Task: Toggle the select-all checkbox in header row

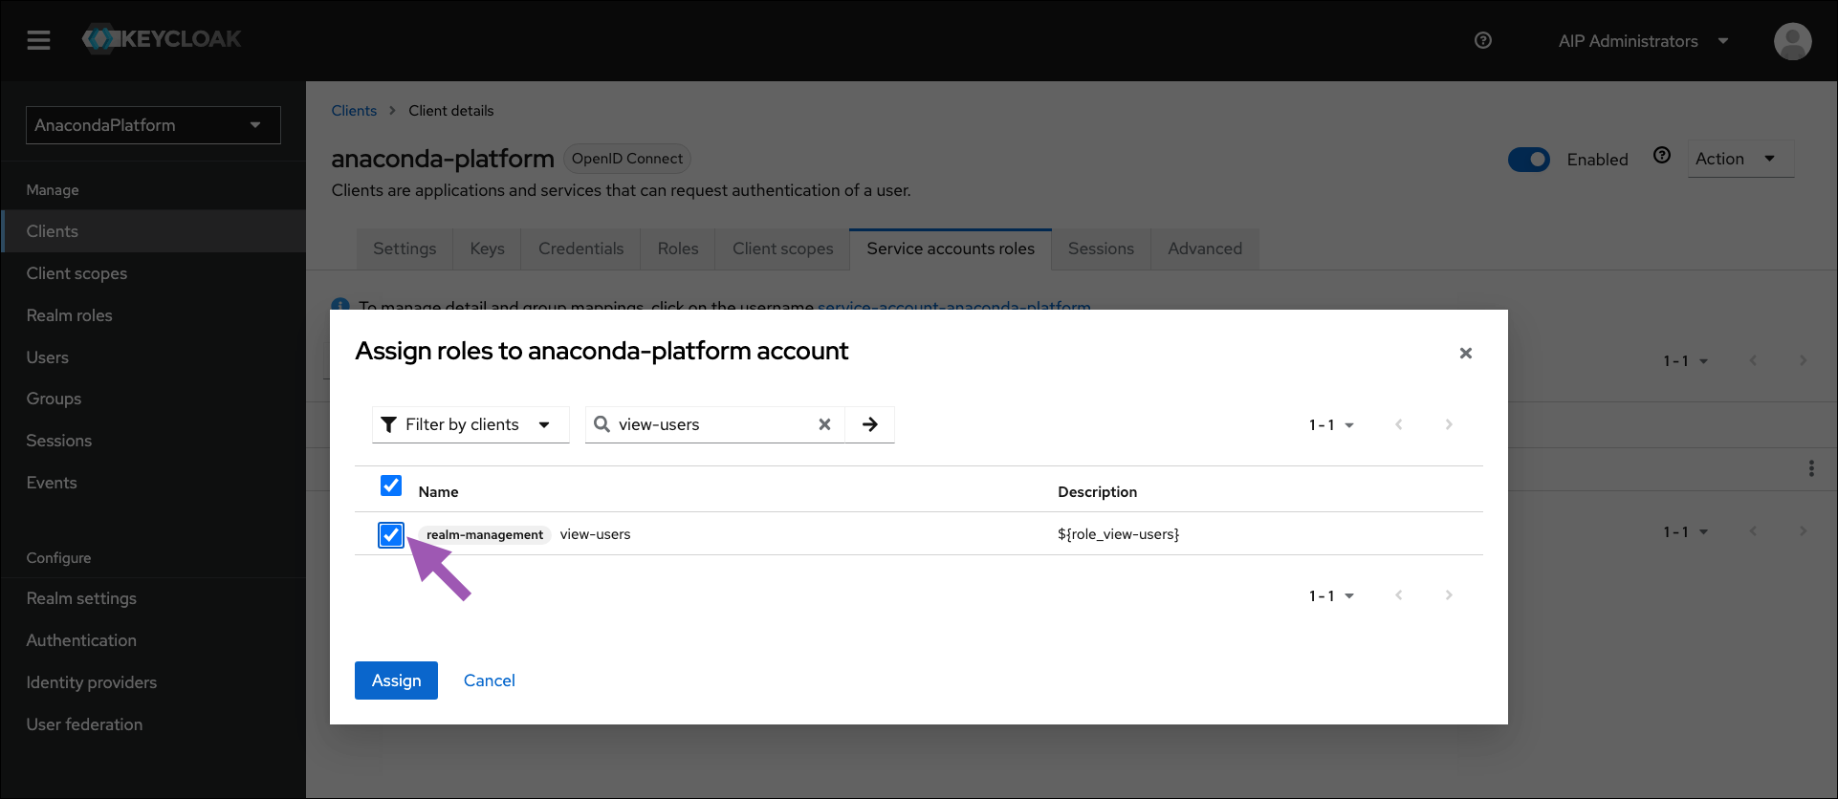Action: 391,486
